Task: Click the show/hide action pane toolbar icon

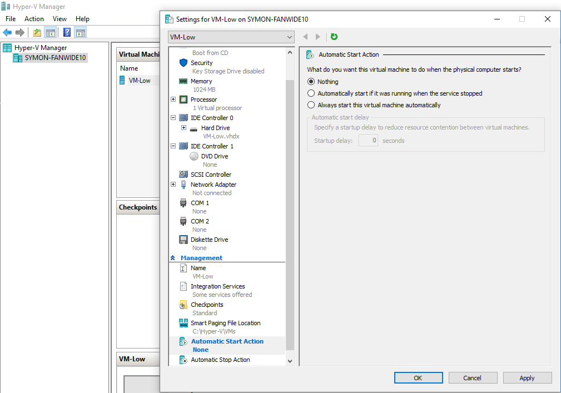Action: [x=81, y=33]
